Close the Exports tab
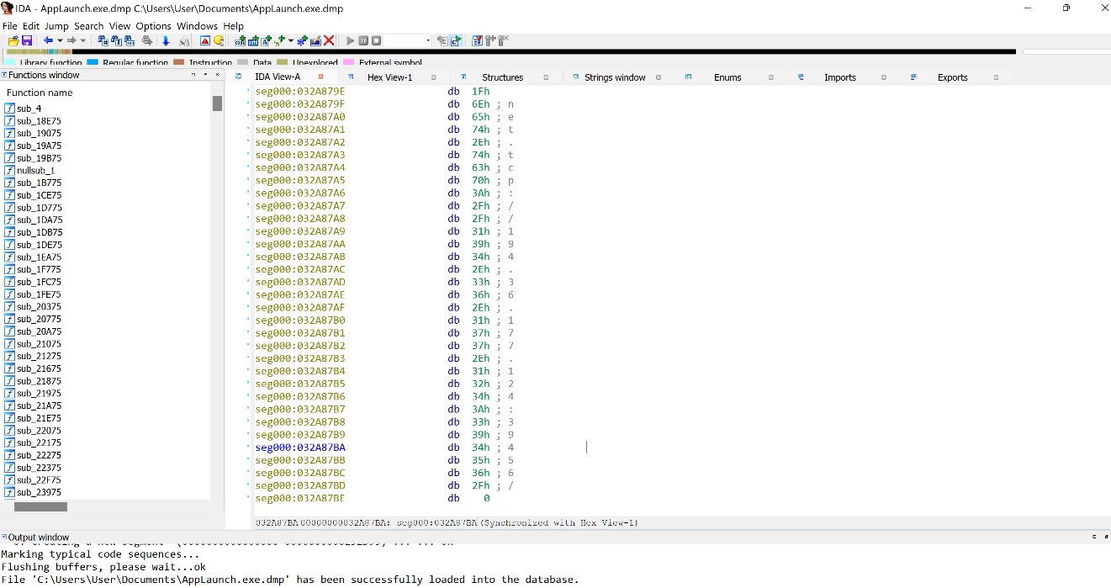This screenshot has width=1111, height=588. 997,77
